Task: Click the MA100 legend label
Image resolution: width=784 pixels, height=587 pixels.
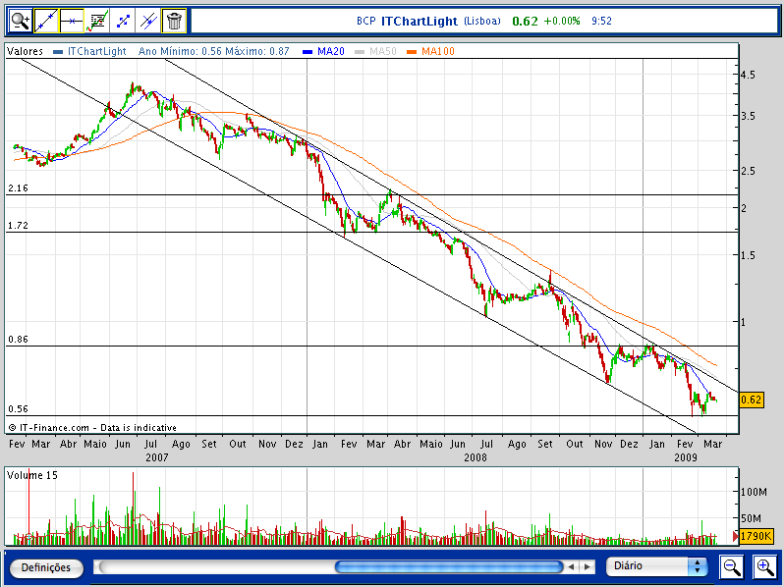Action: pos(437,51)
